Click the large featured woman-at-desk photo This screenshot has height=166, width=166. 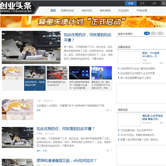[31, 47]
